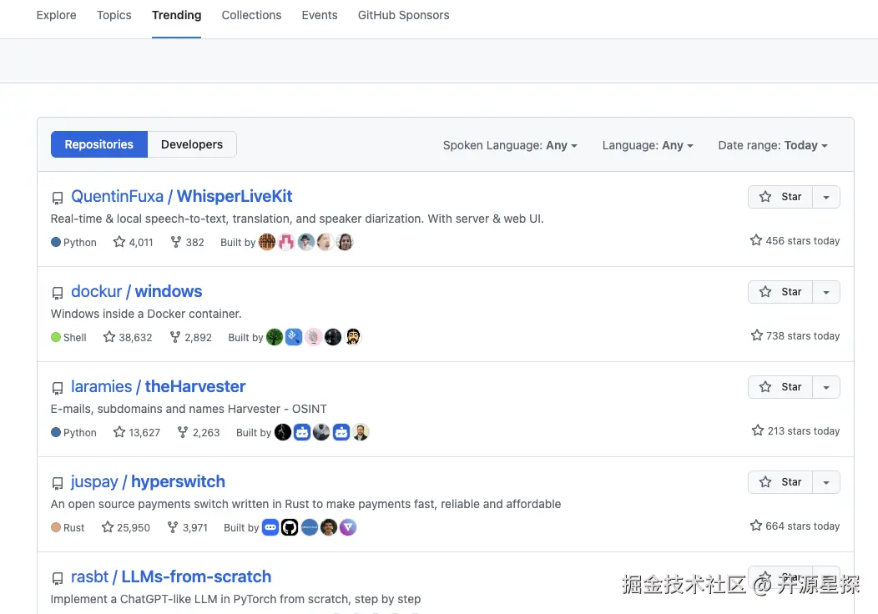This screenshot has width=878, height=614.
Task: View the 2,892 forks of dockur windows
Action: [x=190, y=338]
